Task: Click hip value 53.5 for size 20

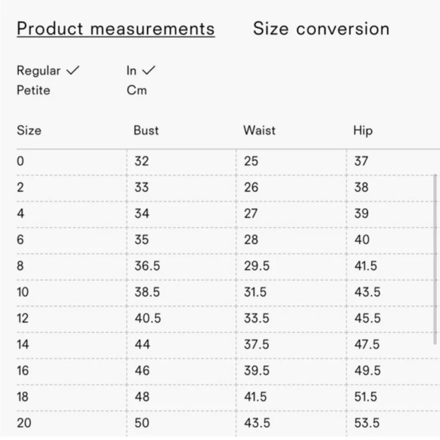Action: (367, 423)
